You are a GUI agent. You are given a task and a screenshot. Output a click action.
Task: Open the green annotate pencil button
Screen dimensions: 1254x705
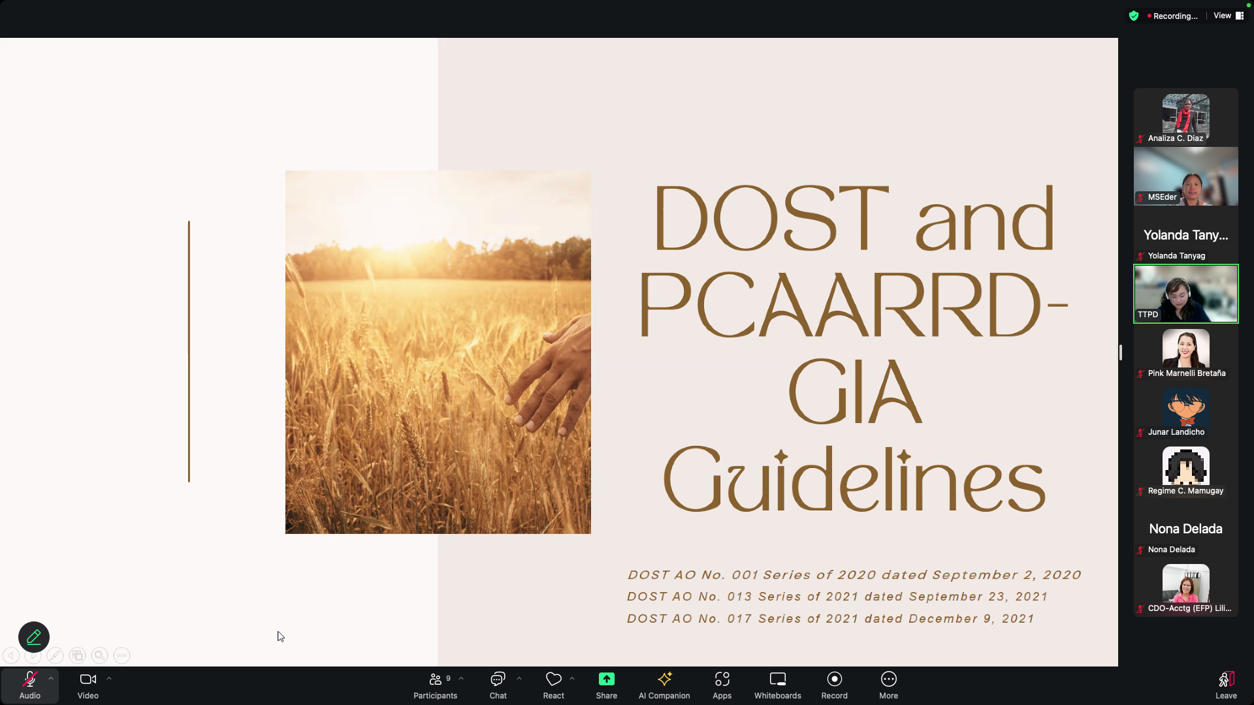[34, 636]
